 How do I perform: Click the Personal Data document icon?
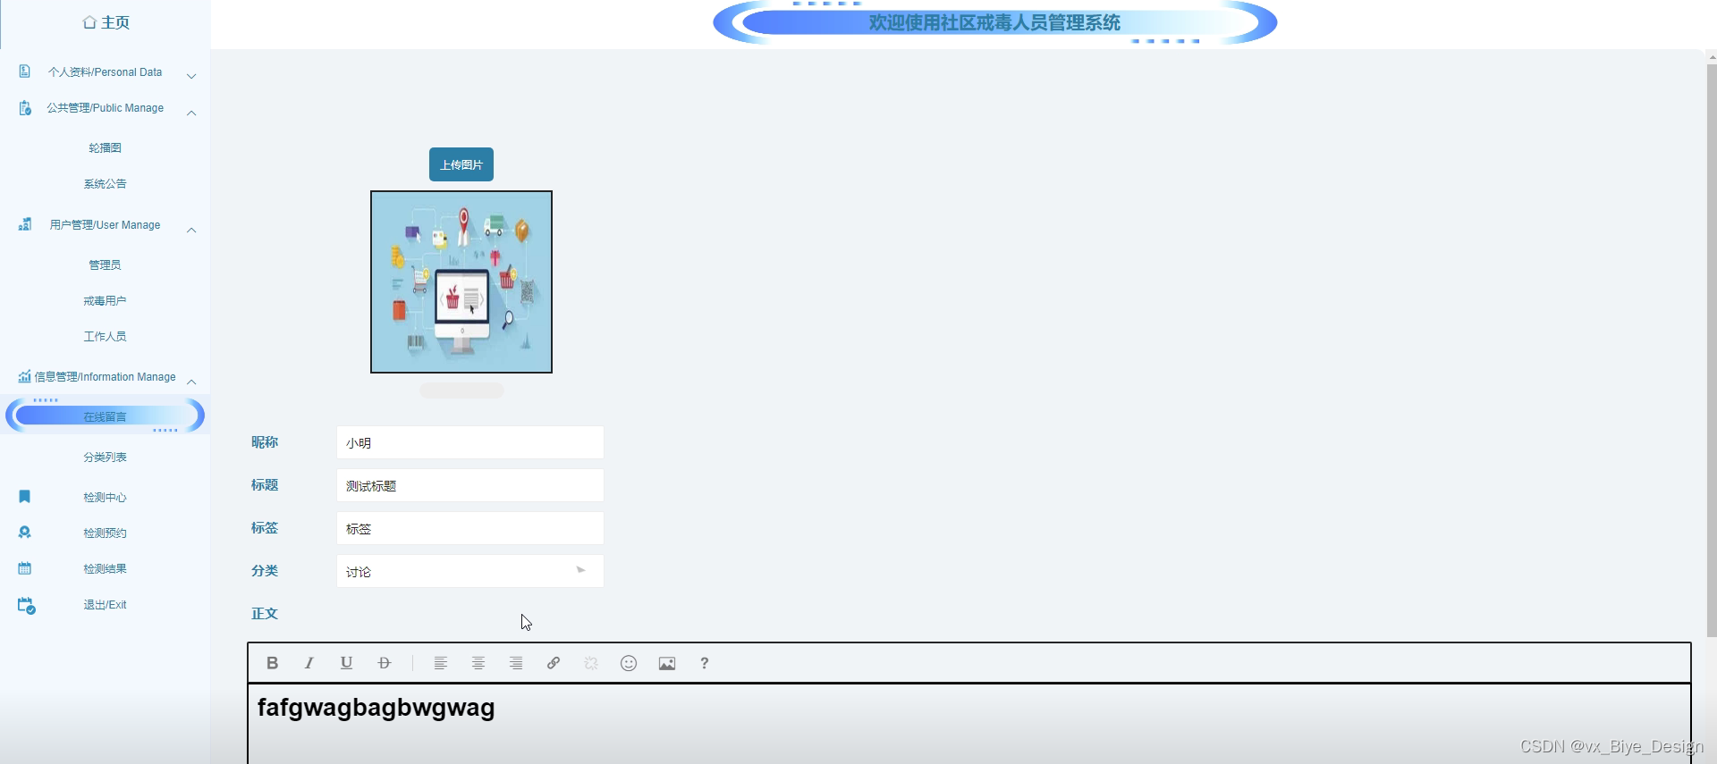tap(25, 71)
